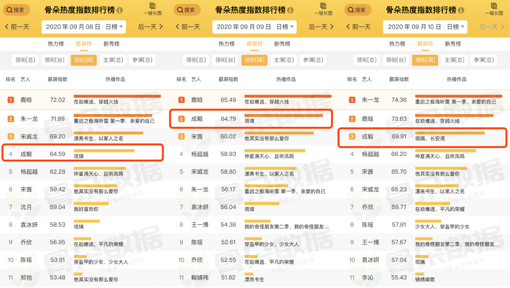The image size is (510, 288).
Task: Select 领衔[台] filter in 09月08日 panel
Action: tap(54, 60)
